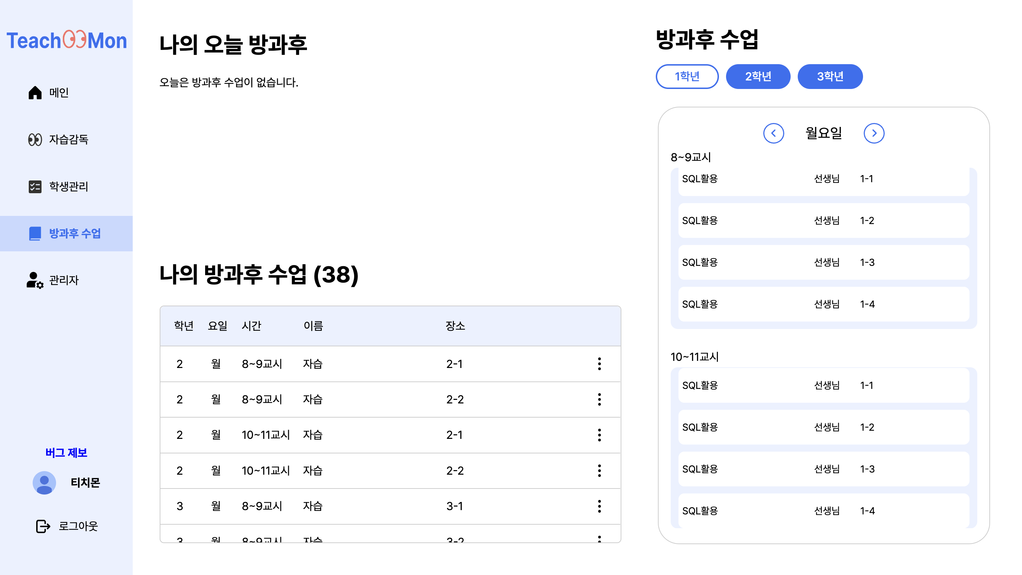
Task: Click the home icon for 메인
Action: pos(35,92)
